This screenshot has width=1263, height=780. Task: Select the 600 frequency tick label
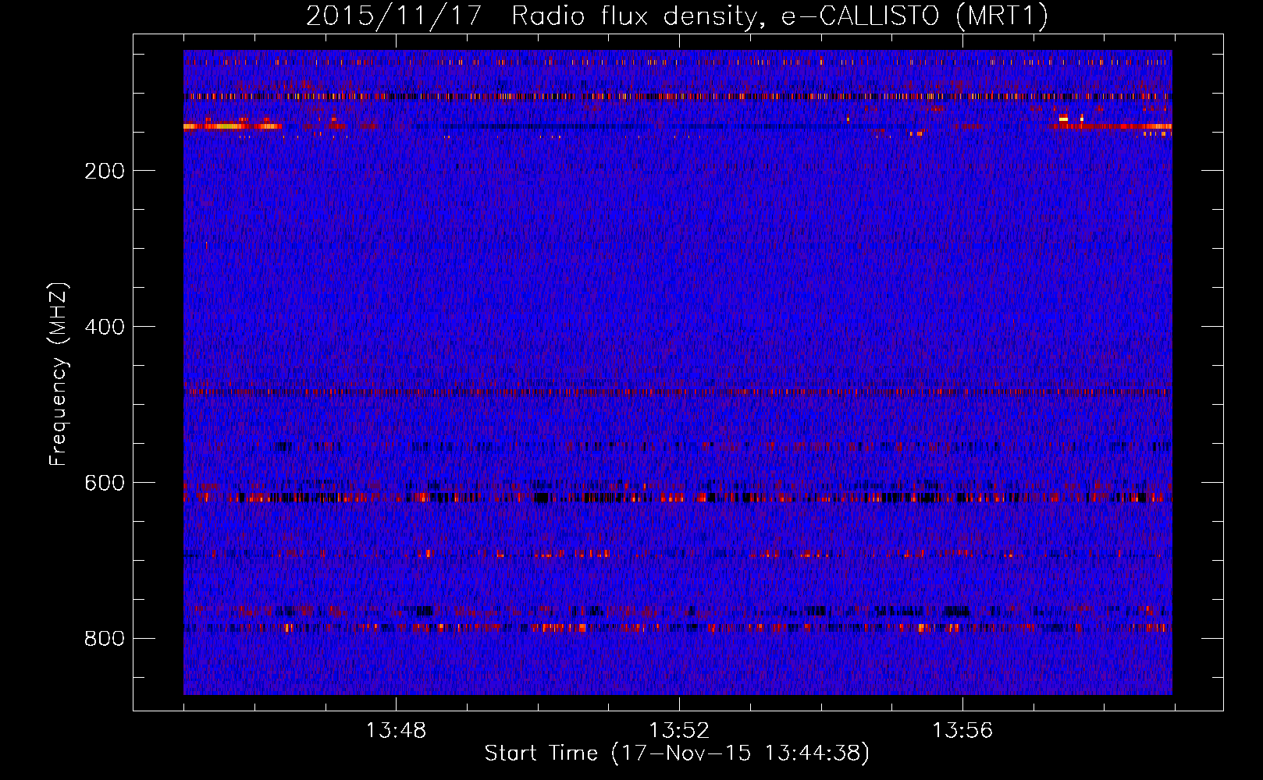105,483
